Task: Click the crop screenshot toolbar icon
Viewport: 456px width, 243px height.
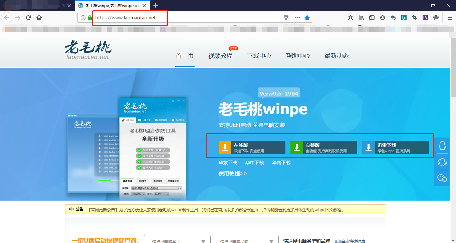Action: (x=415, y=18)
